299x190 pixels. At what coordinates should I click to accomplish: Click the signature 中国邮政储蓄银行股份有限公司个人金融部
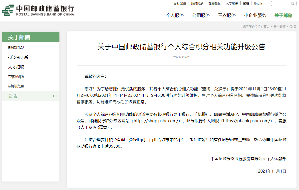248,159
